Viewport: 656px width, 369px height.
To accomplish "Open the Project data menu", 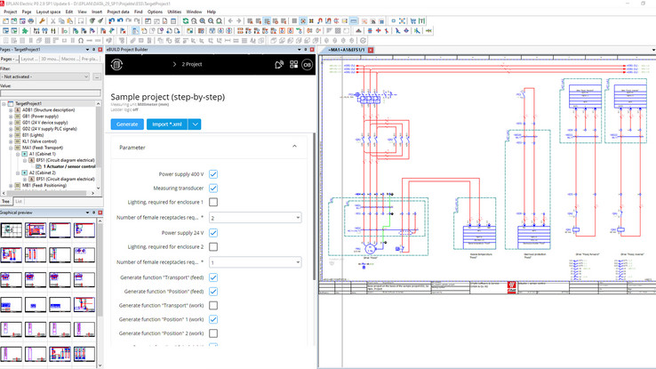I will pyautogui.click(x=118, y=12).
